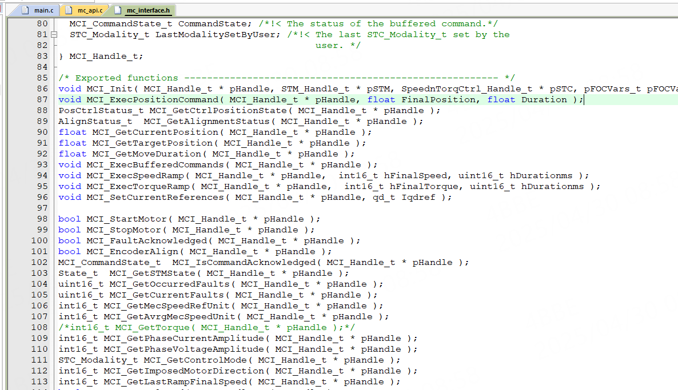Click line number 98 in the gutter
This screenshot has height=390, width=678.
pos(42,219)
